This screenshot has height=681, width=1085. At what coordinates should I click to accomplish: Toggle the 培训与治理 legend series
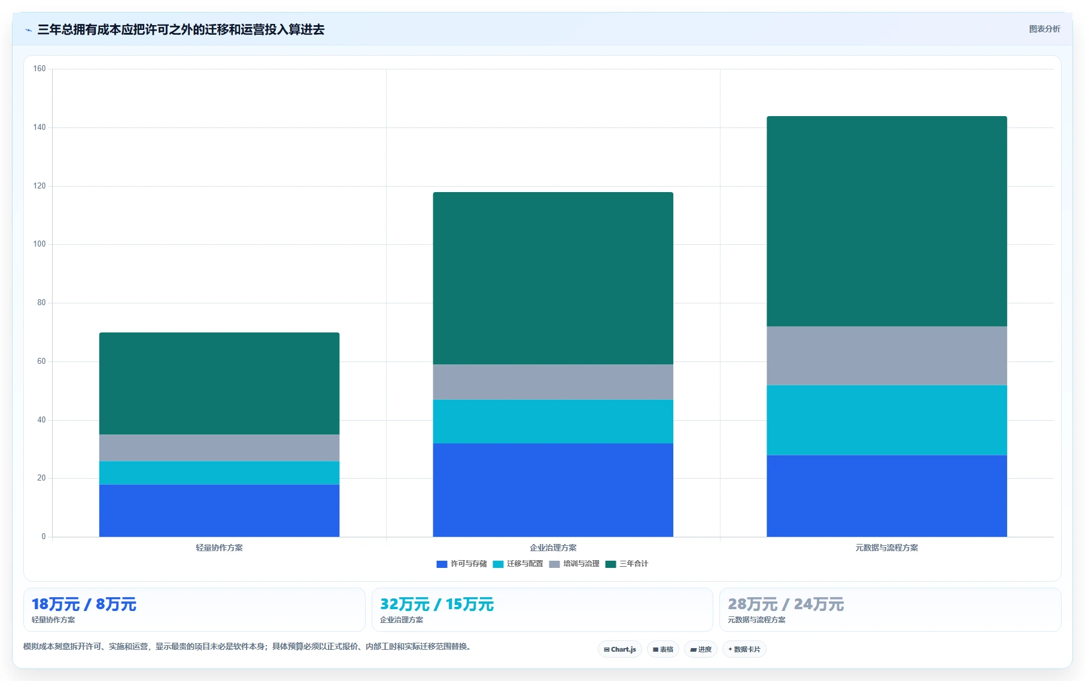[x=574, y=564]
